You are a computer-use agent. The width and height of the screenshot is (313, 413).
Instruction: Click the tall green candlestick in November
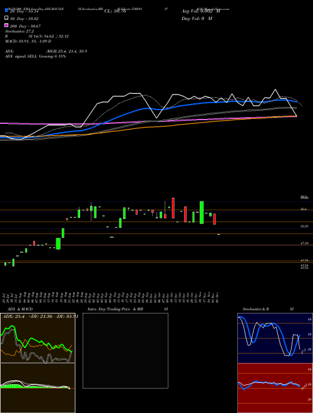[x=202, y=213]
